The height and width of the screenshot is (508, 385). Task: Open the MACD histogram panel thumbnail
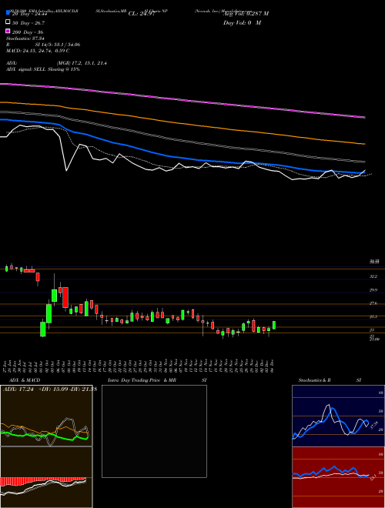coord(46,477)
